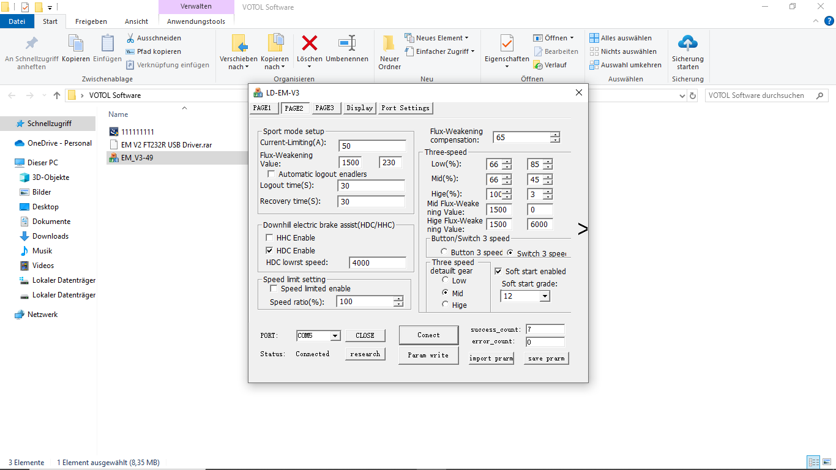Switch to the PAGE3 tab
The height and width of the screenshot is (470, 836).
pos(324,108)
